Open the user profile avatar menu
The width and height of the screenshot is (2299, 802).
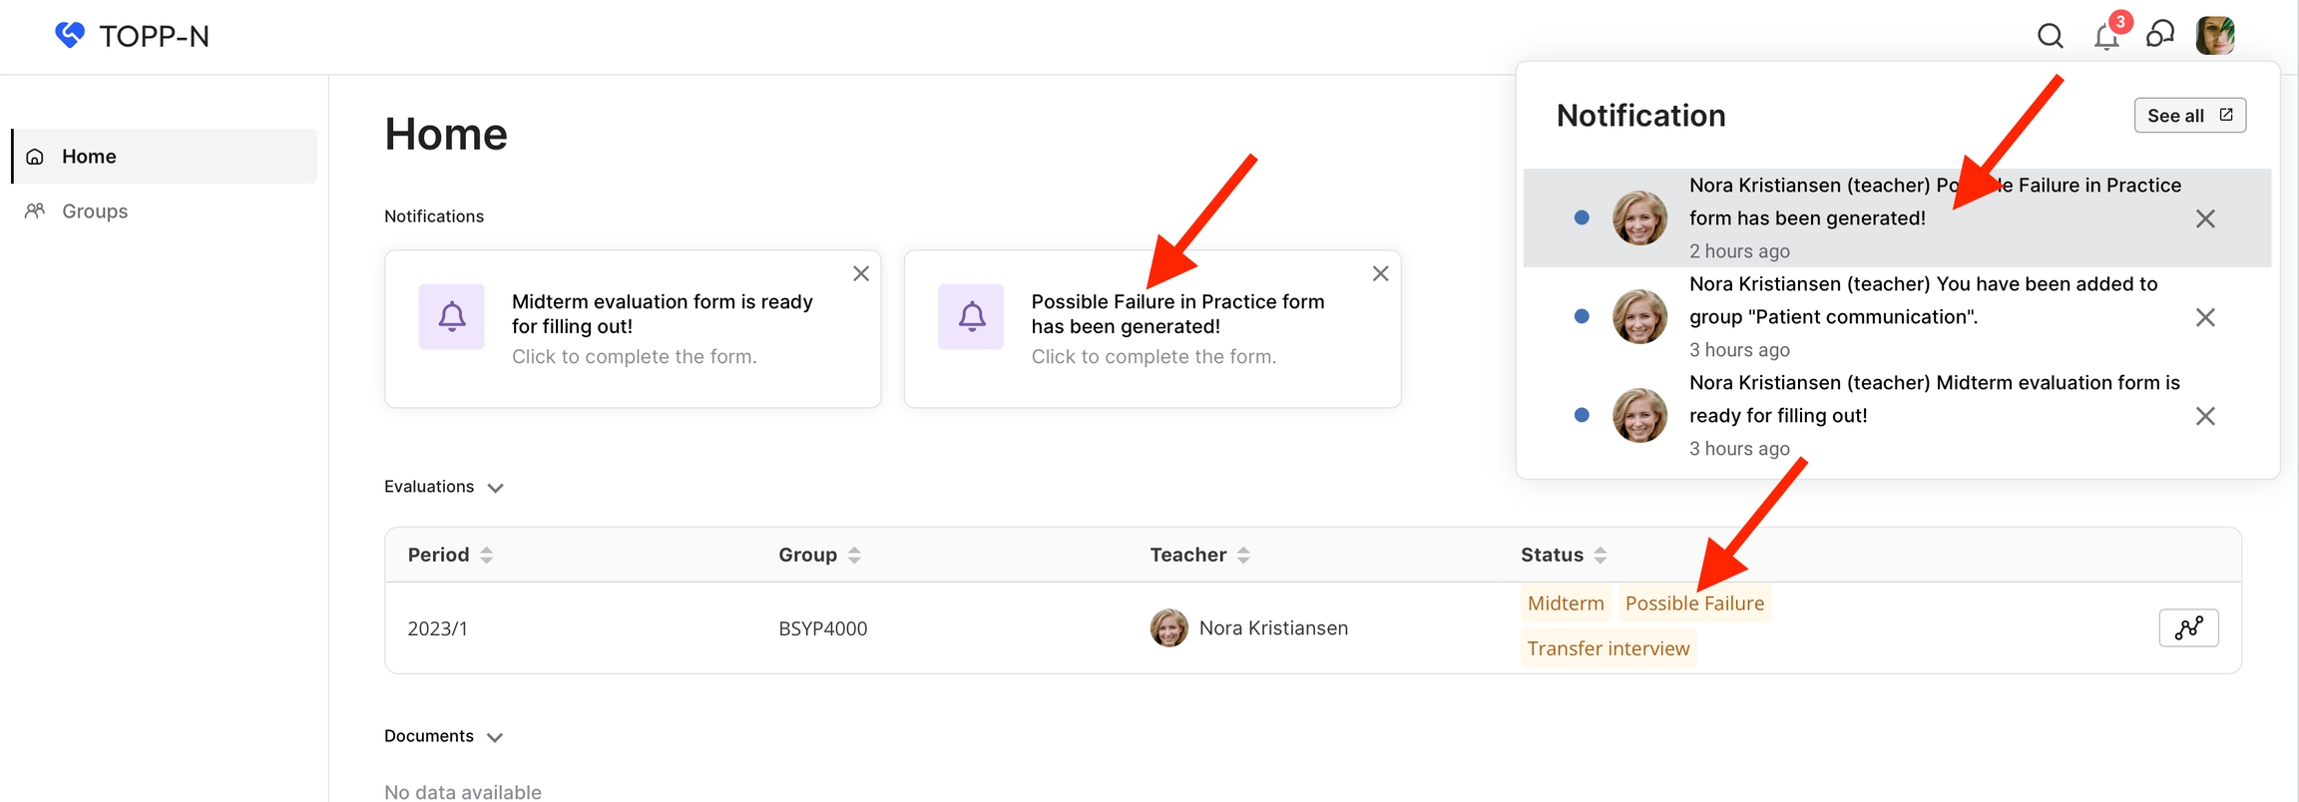(x=2214, y=36)
